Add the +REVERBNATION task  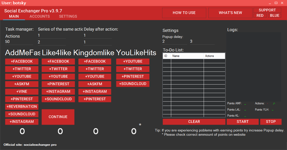[22, 107]
